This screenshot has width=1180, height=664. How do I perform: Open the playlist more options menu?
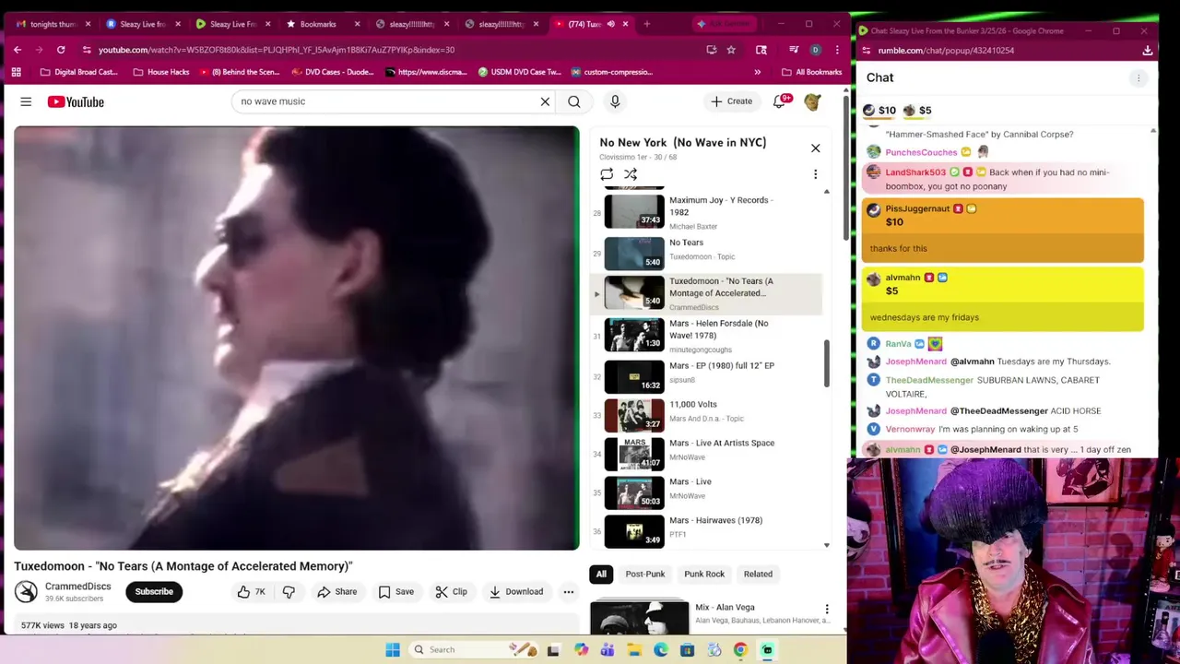[x=815, y=174]
